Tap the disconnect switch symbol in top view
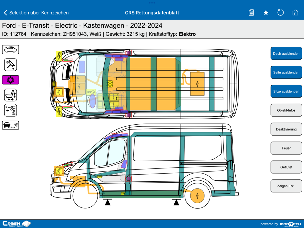This screenshot has height=228, width=304. tap(60, 91)
